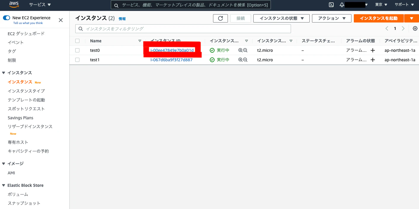Close the New EC2 Experience banner
The image size is (419, 209).
coord(61,20)
